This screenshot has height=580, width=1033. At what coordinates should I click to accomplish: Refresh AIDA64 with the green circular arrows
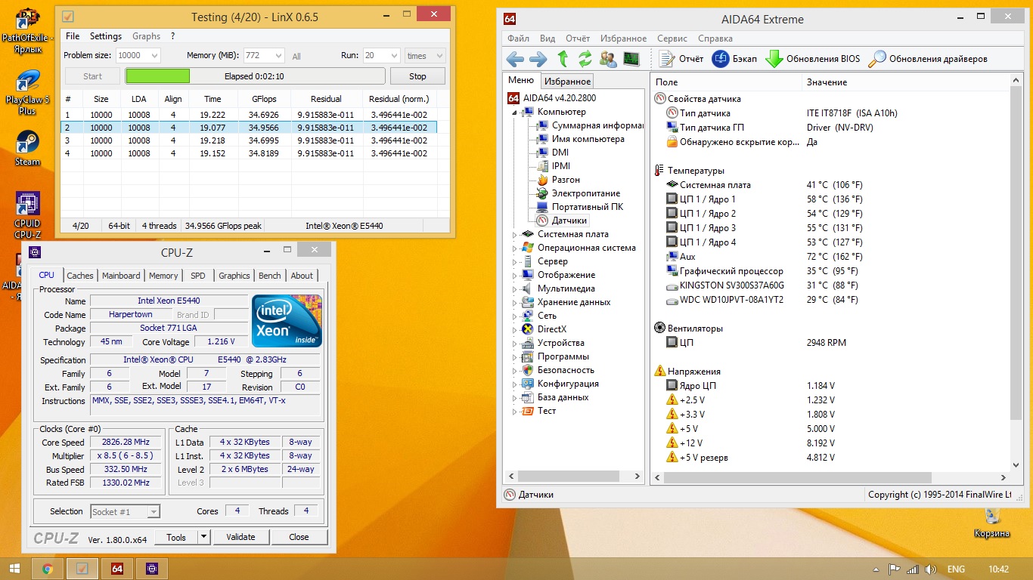pos(585,59)
